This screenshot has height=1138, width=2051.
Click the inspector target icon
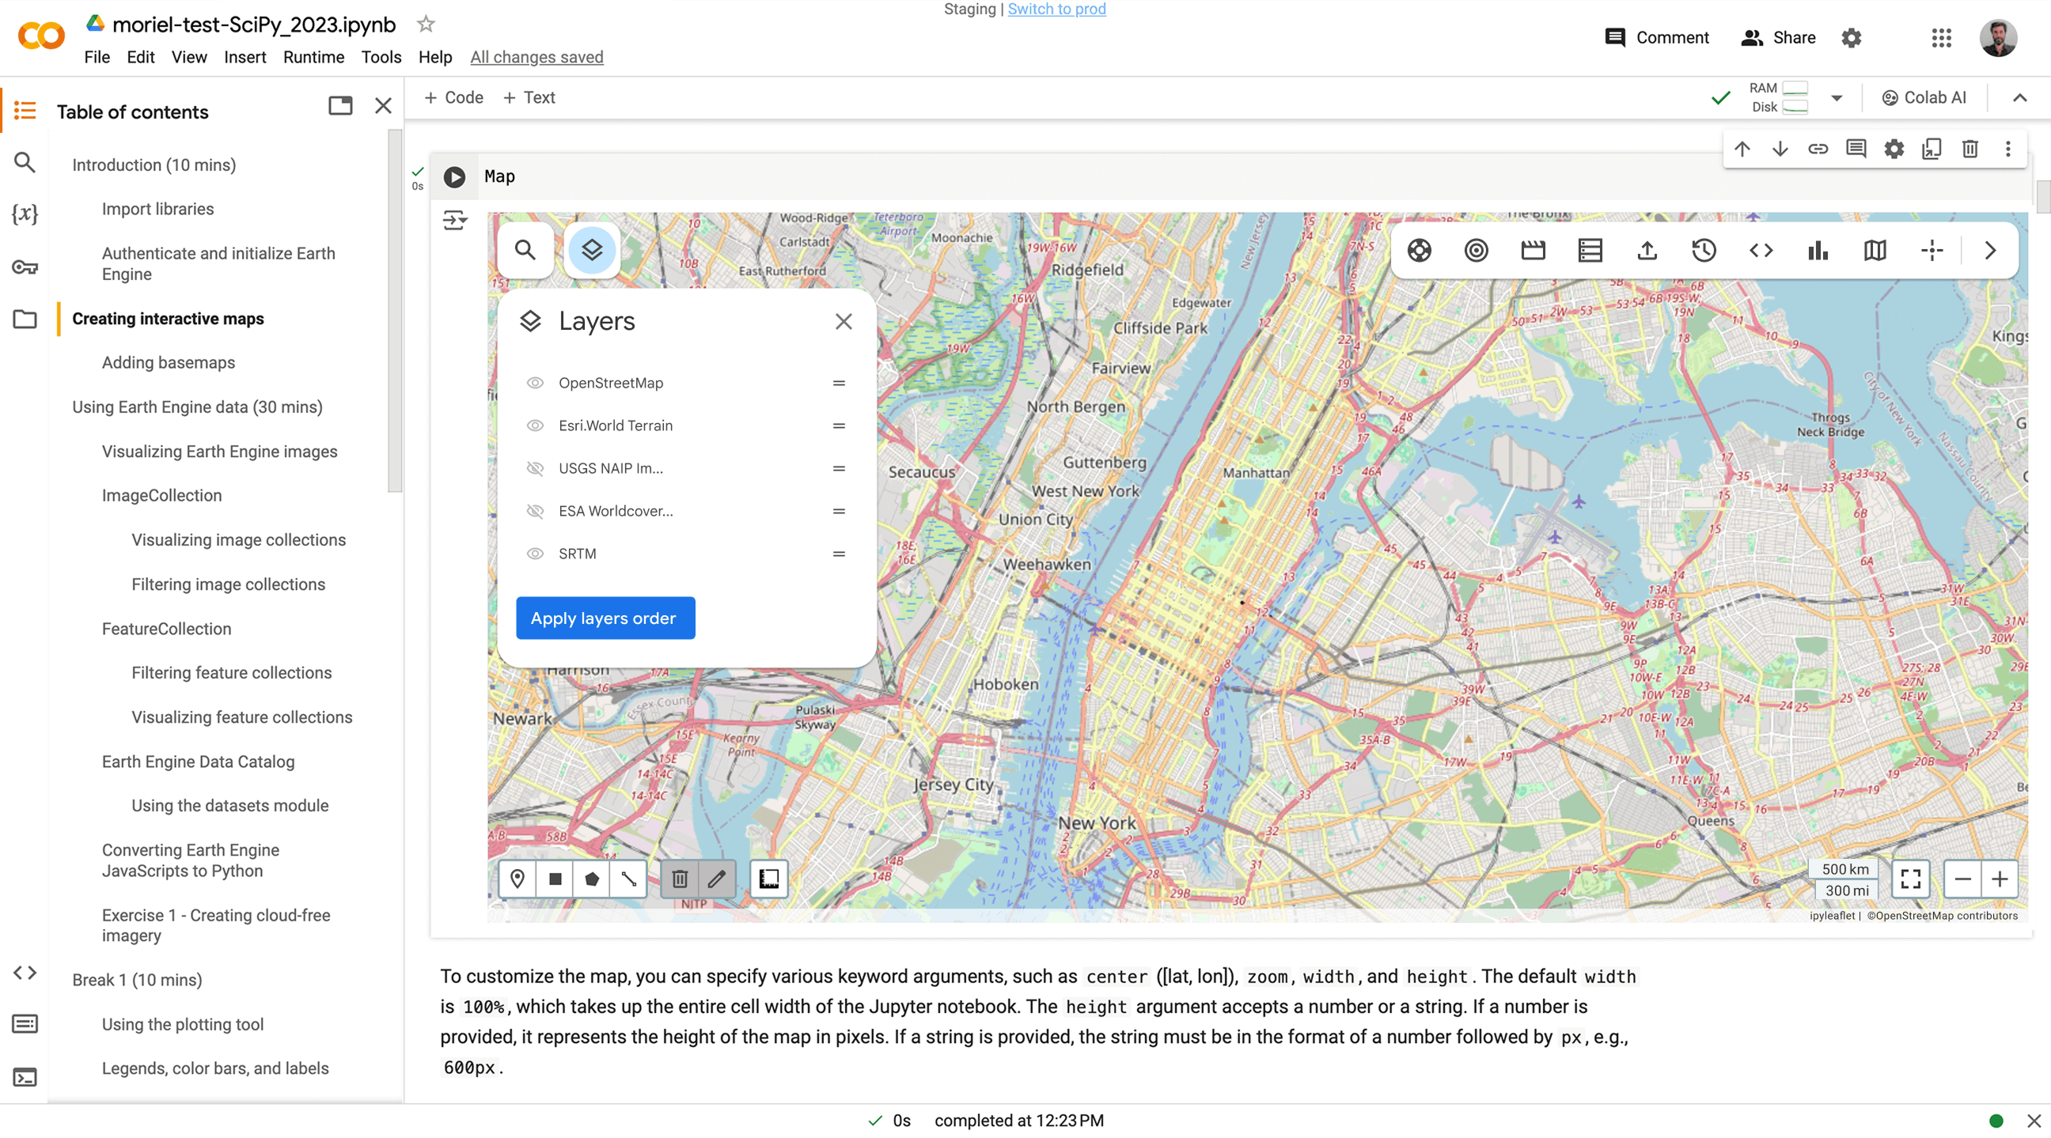click(1477, 251)
